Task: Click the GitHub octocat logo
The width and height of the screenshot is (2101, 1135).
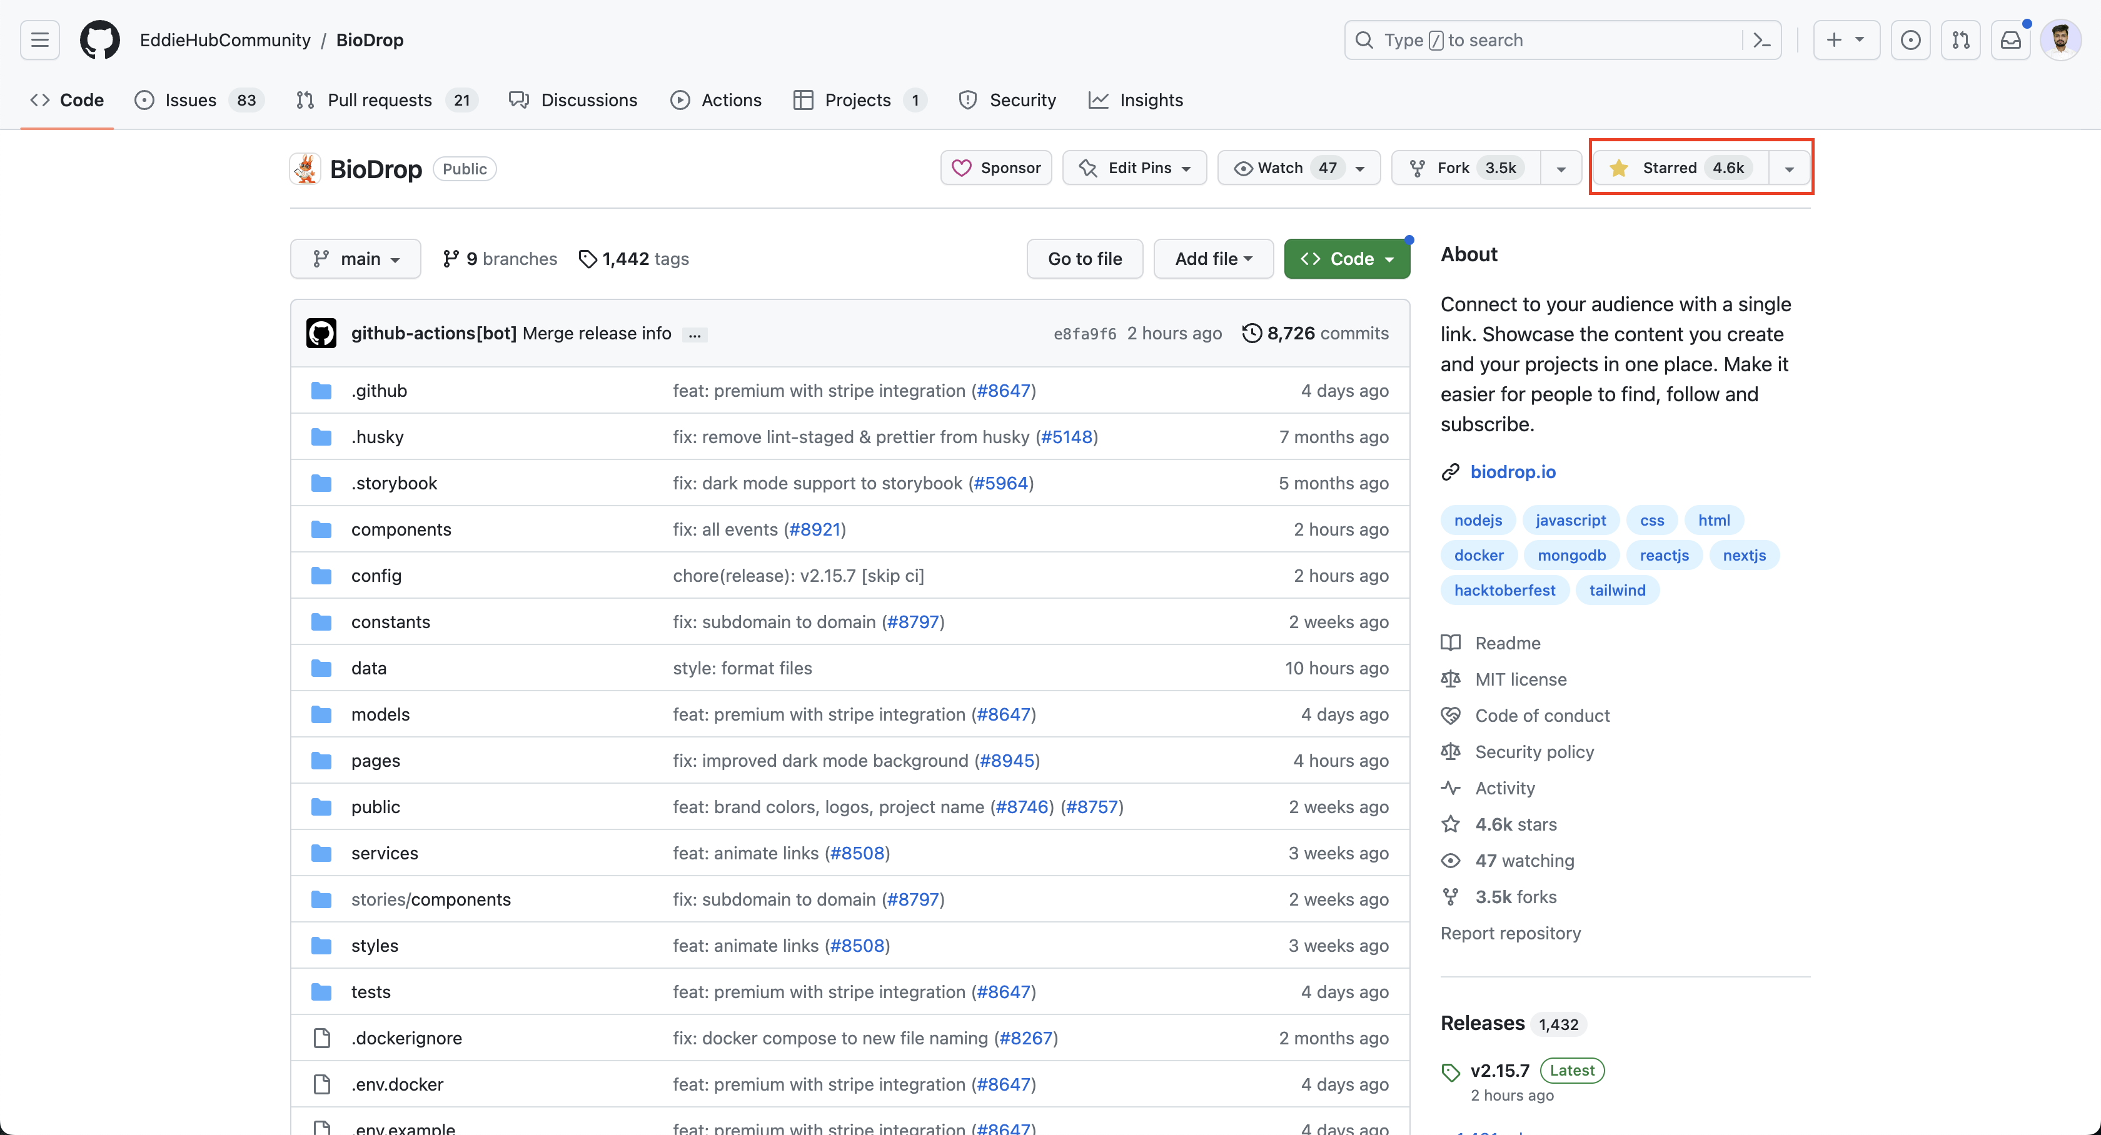Action: [99, 39]
